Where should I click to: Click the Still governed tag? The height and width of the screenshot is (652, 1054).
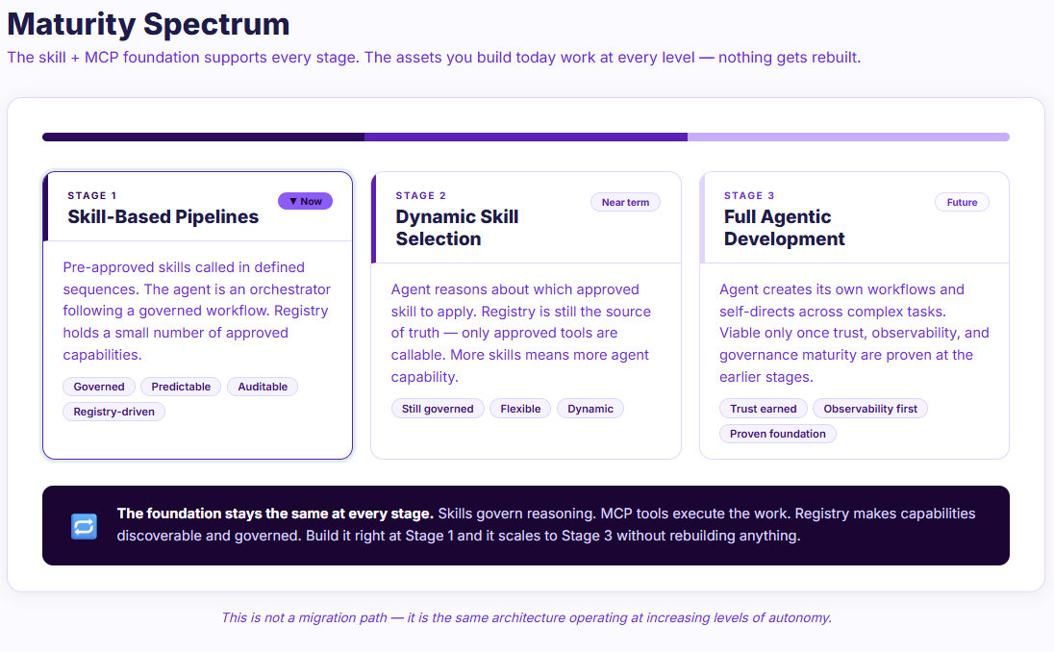(438, 409)
